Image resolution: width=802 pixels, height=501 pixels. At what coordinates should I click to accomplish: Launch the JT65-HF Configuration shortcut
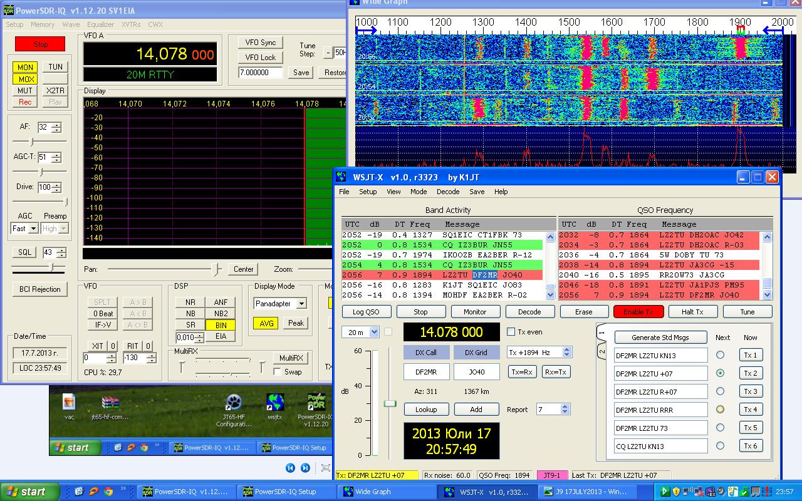(233, 403)
